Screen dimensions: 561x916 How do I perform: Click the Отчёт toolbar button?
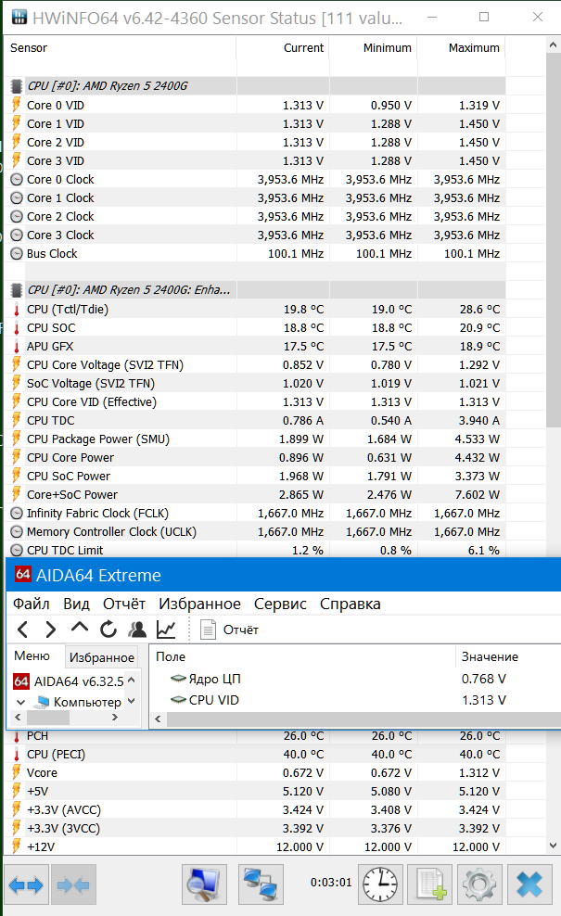coord(230,630)
